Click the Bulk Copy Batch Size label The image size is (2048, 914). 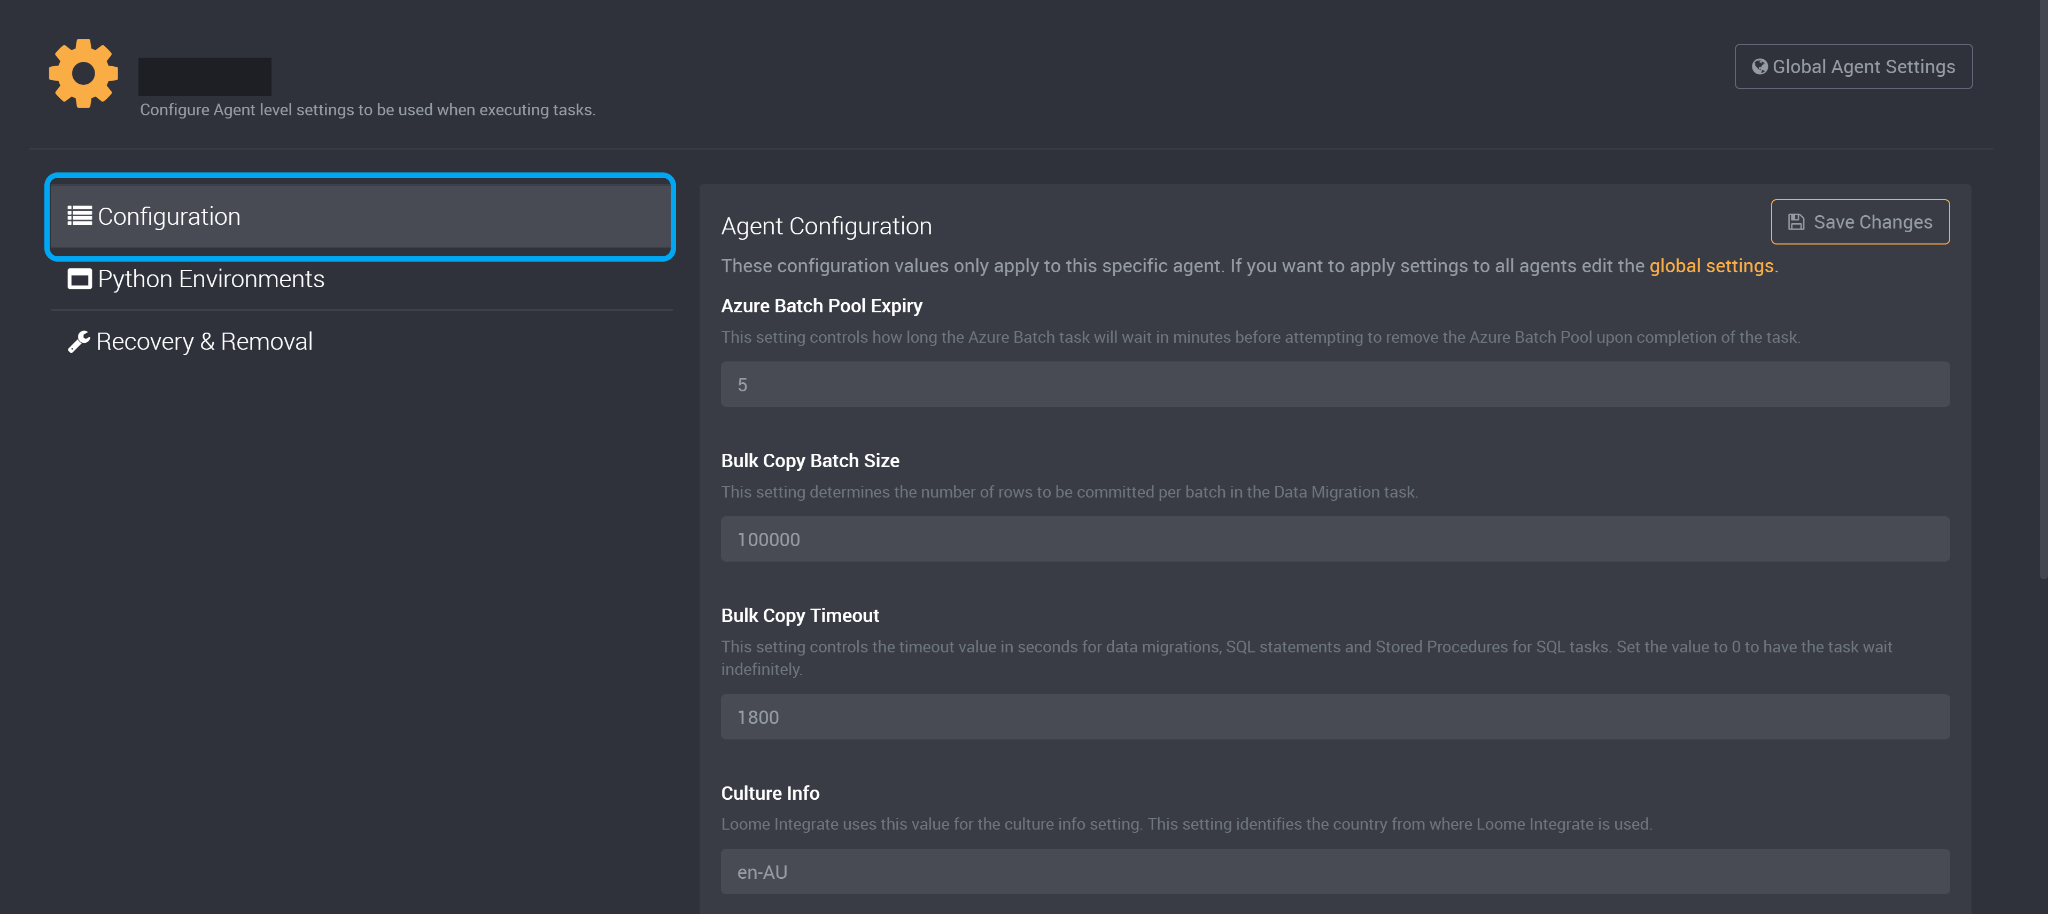pyautogui.click(x=810, y=461)
